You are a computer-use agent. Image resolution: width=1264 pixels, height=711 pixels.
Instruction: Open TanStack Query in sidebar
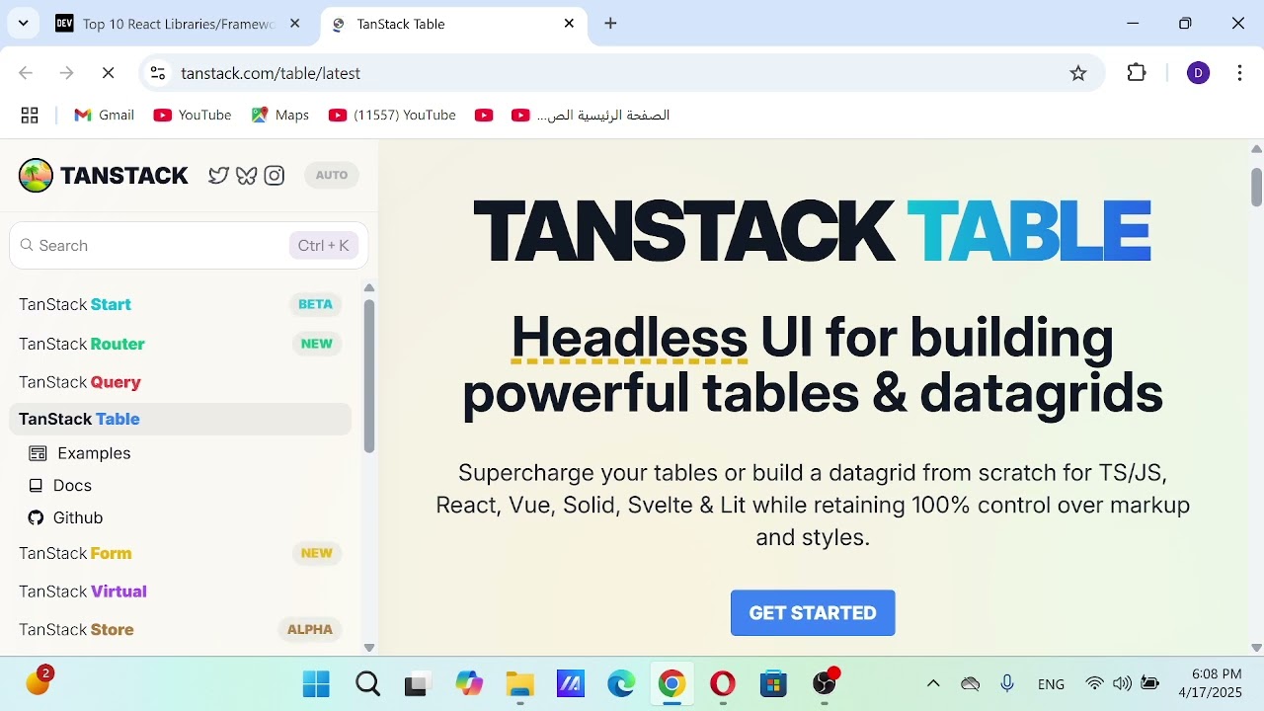180,382
